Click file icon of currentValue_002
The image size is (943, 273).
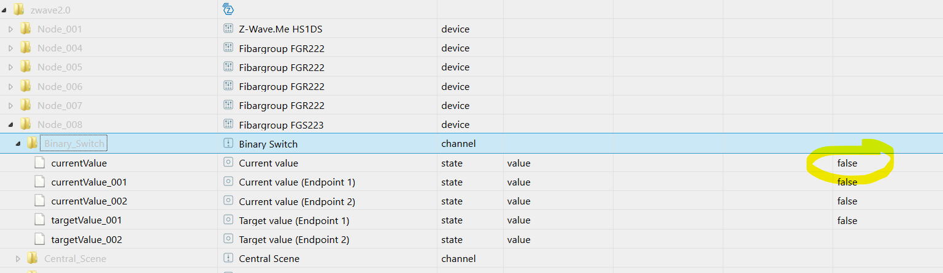(x=39, y=201)
